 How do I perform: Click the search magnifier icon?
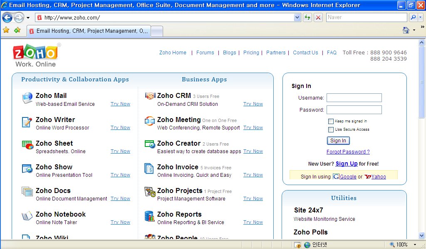click(413, 17)
